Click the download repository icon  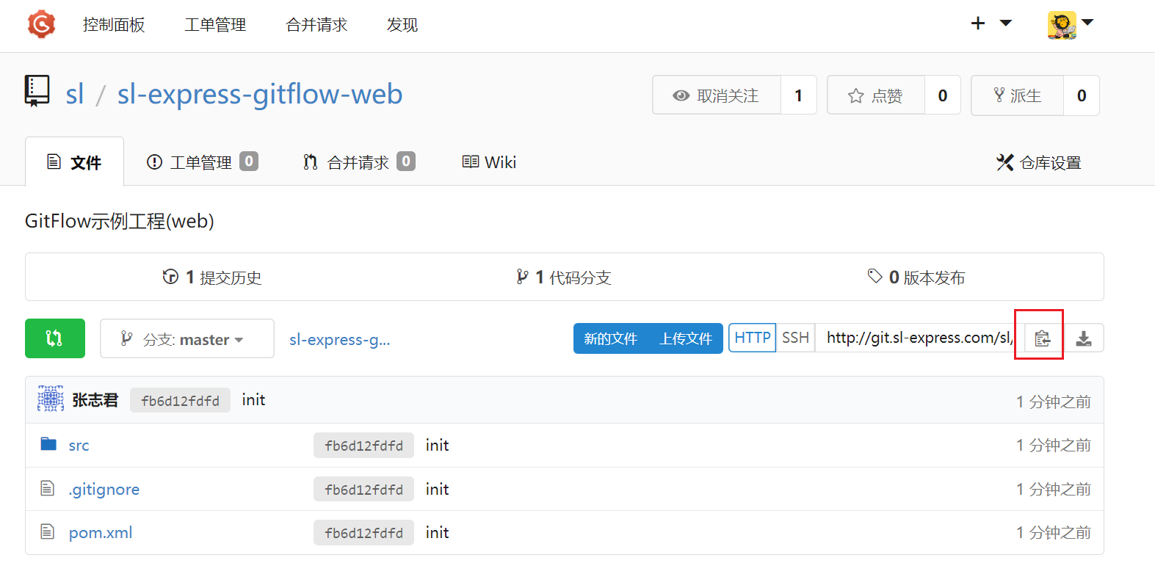(x=1083, y=338)
